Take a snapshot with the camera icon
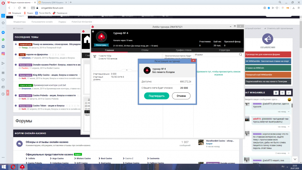The width and height of the screenshot is (302, 170). pos(265,8)
